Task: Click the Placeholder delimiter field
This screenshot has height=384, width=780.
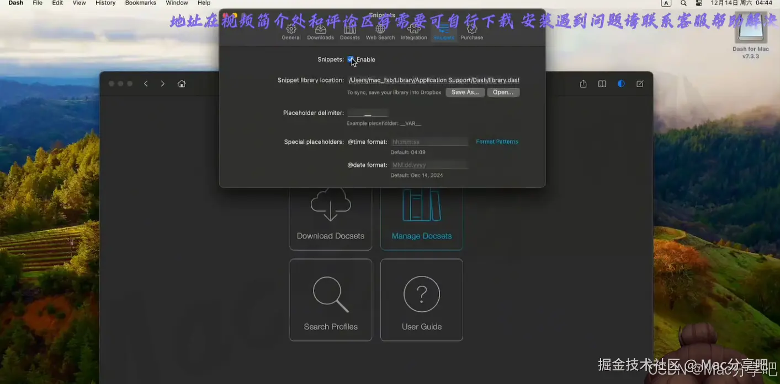Action: (368, 113)
